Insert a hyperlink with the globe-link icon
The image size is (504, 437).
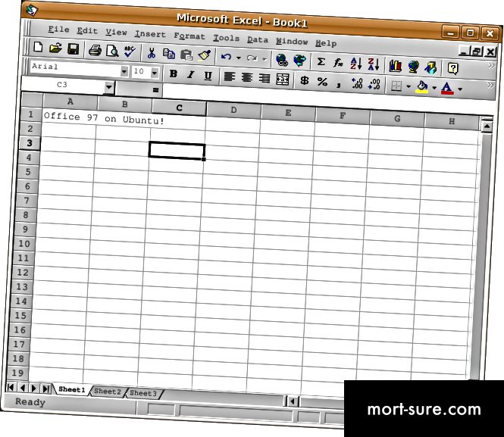(x=282, y=60)
